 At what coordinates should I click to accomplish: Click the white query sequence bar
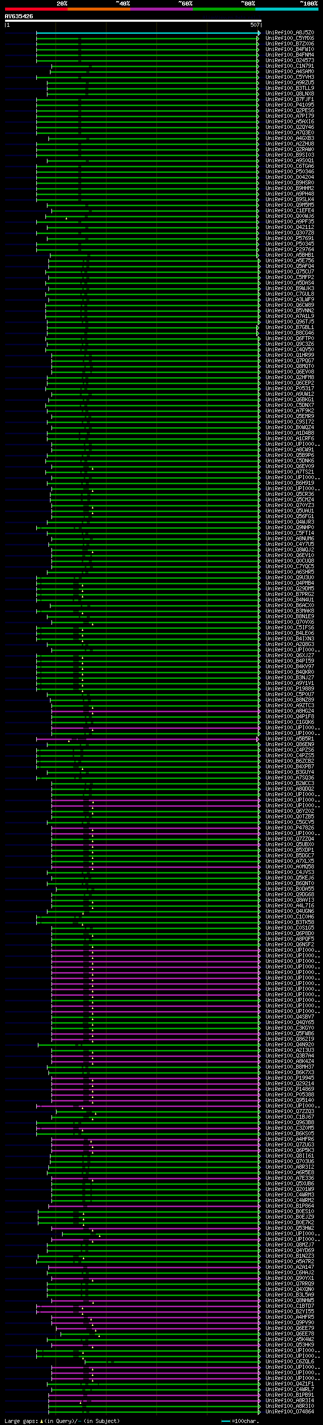[x=133, y=20]
